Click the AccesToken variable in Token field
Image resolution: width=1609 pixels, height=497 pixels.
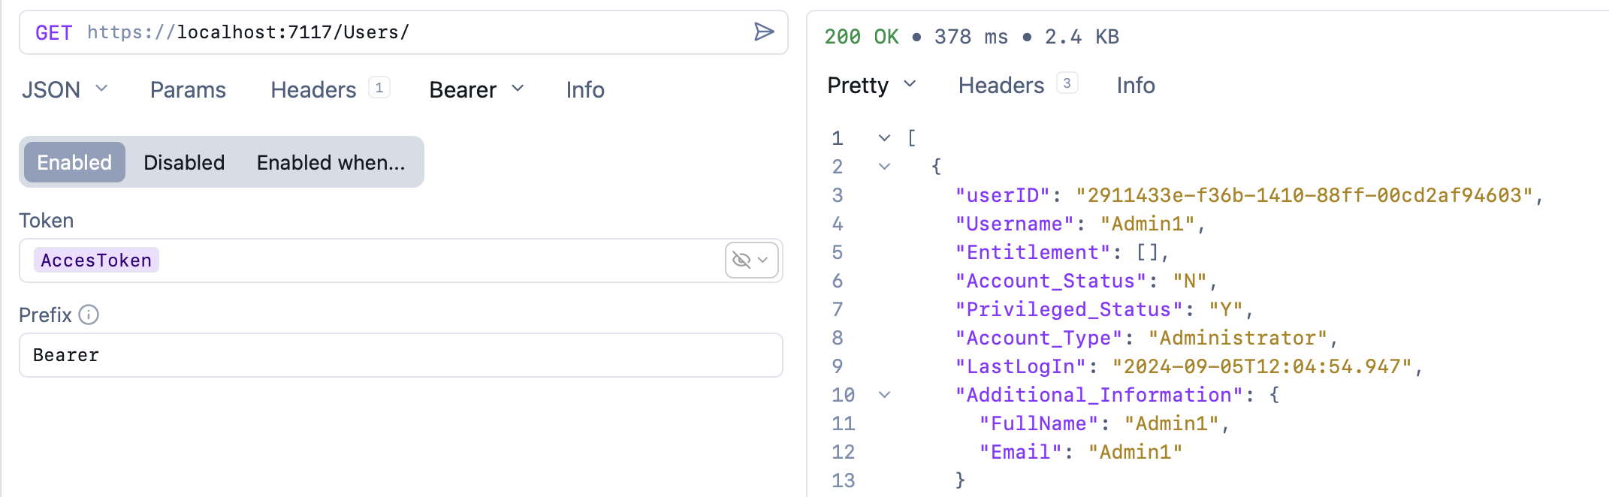click(96, 261)
